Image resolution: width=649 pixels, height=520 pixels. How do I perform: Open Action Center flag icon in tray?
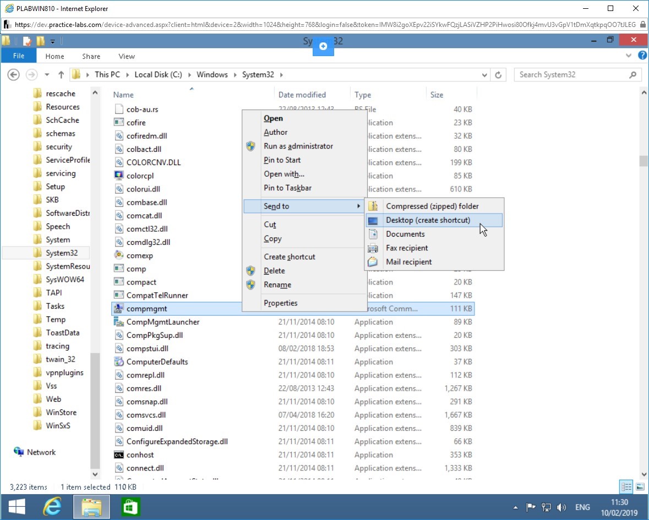point(531,507)
